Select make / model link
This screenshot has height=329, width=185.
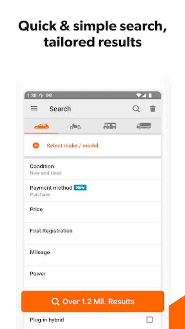pyautogui.click(x=72, y=145)
